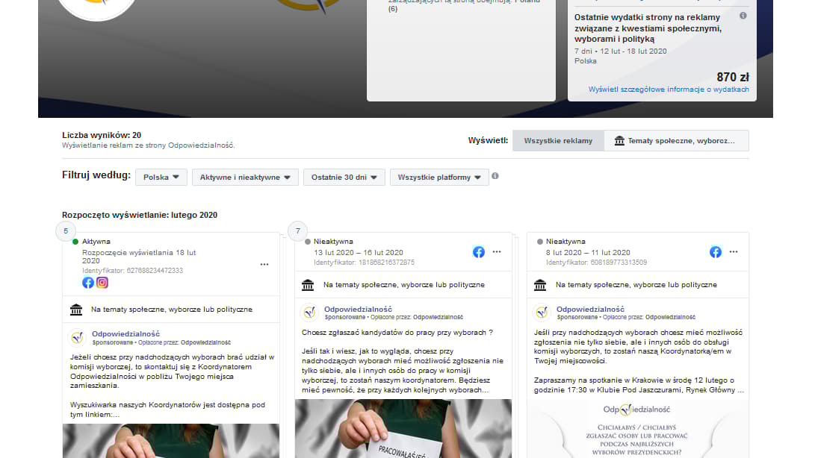Viewport: 815px width, 458px height.
Task: Click Rozpoczęto wyświetlanie: lutego 2020 heading
Action: coord(140,215)
